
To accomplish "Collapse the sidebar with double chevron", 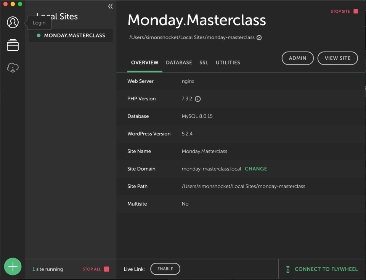I will (x=110, y=6).
